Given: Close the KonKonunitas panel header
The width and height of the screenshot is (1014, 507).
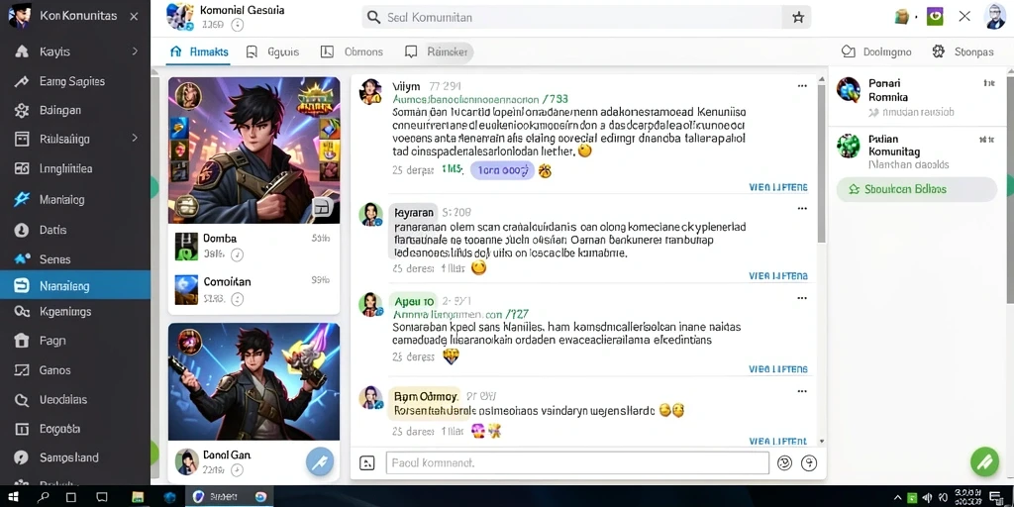Looking at the screenshot, I should click(x=134, y=16).
